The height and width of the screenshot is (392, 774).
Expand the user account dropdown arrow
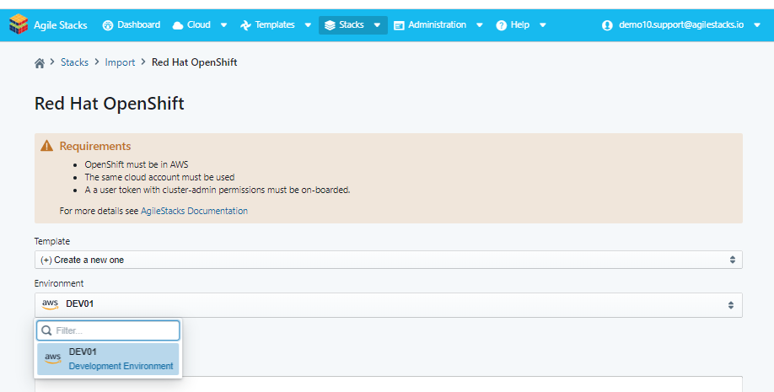[757, 25]
